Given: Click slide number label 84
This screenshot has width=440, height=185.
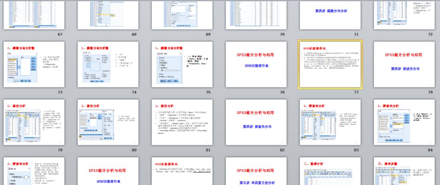Looking at the screenshot, I should coord(431,150).
